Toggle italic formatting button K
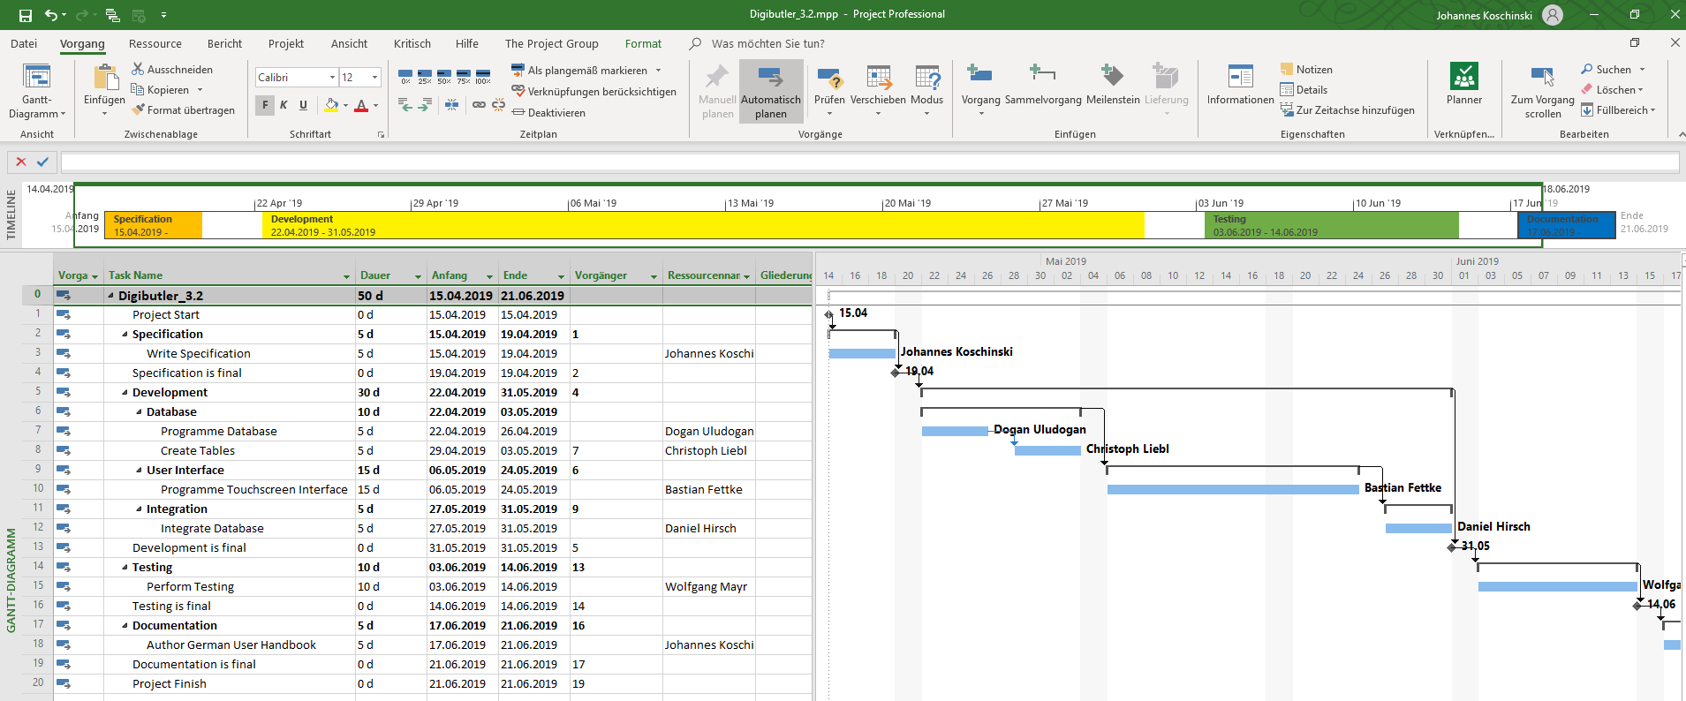1686x701 pixels. tap(284, 105)
